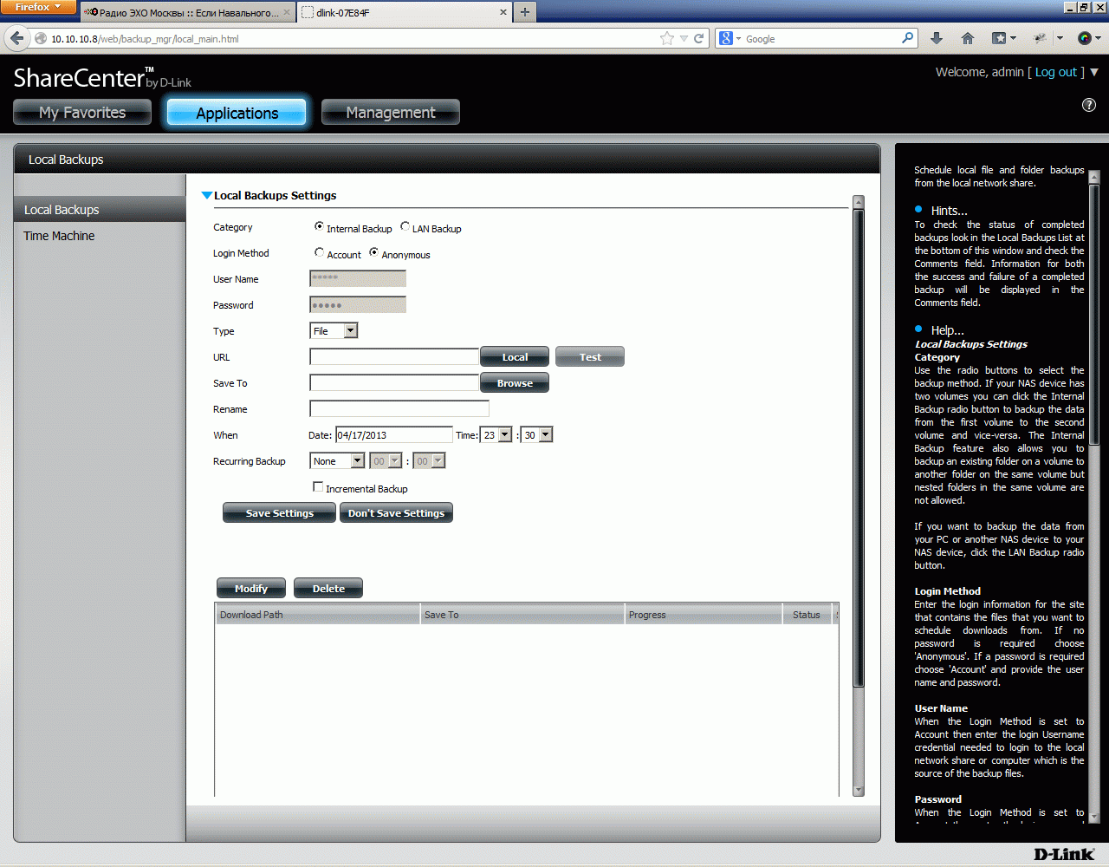
Task: Switch to the Management tab
Action: pos(391,112)
